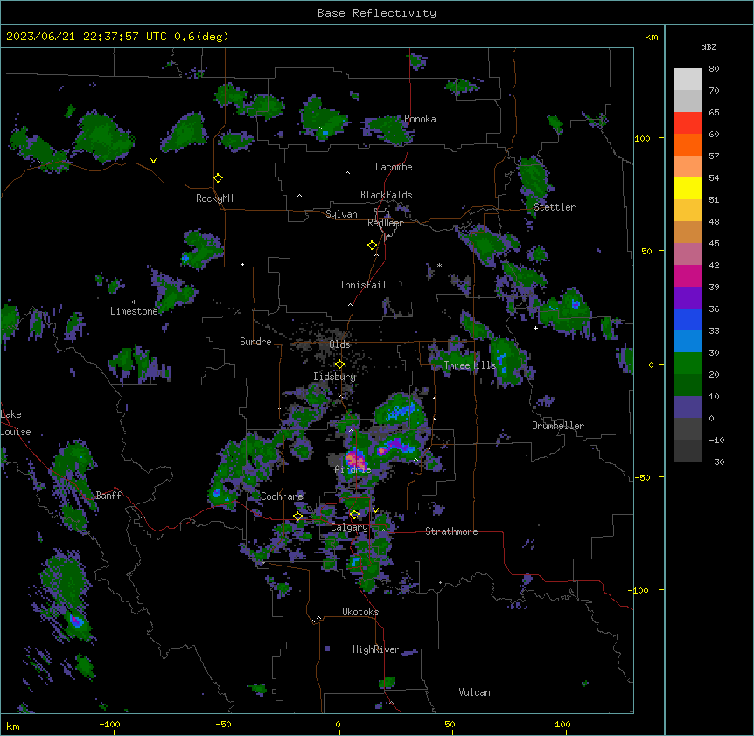Viewport: 754px width, 736px height.
Task: Click the -50 tick on the vertical axis
Action: pyautogui.click(x=642, y=477)
